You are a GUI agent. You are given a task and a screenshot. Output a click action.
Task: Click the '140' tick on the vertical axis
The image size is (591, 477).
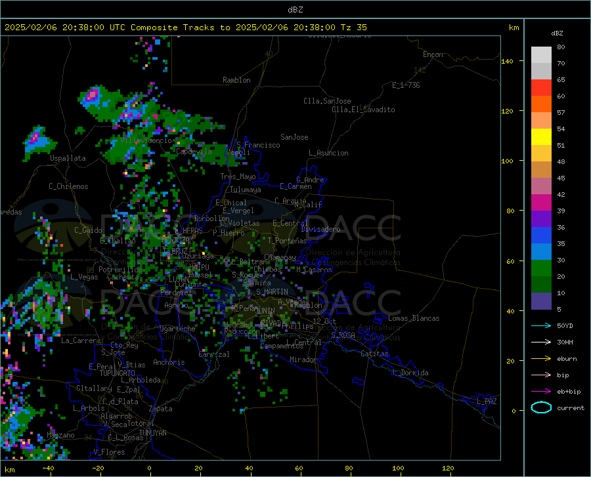tap(507, 61)
